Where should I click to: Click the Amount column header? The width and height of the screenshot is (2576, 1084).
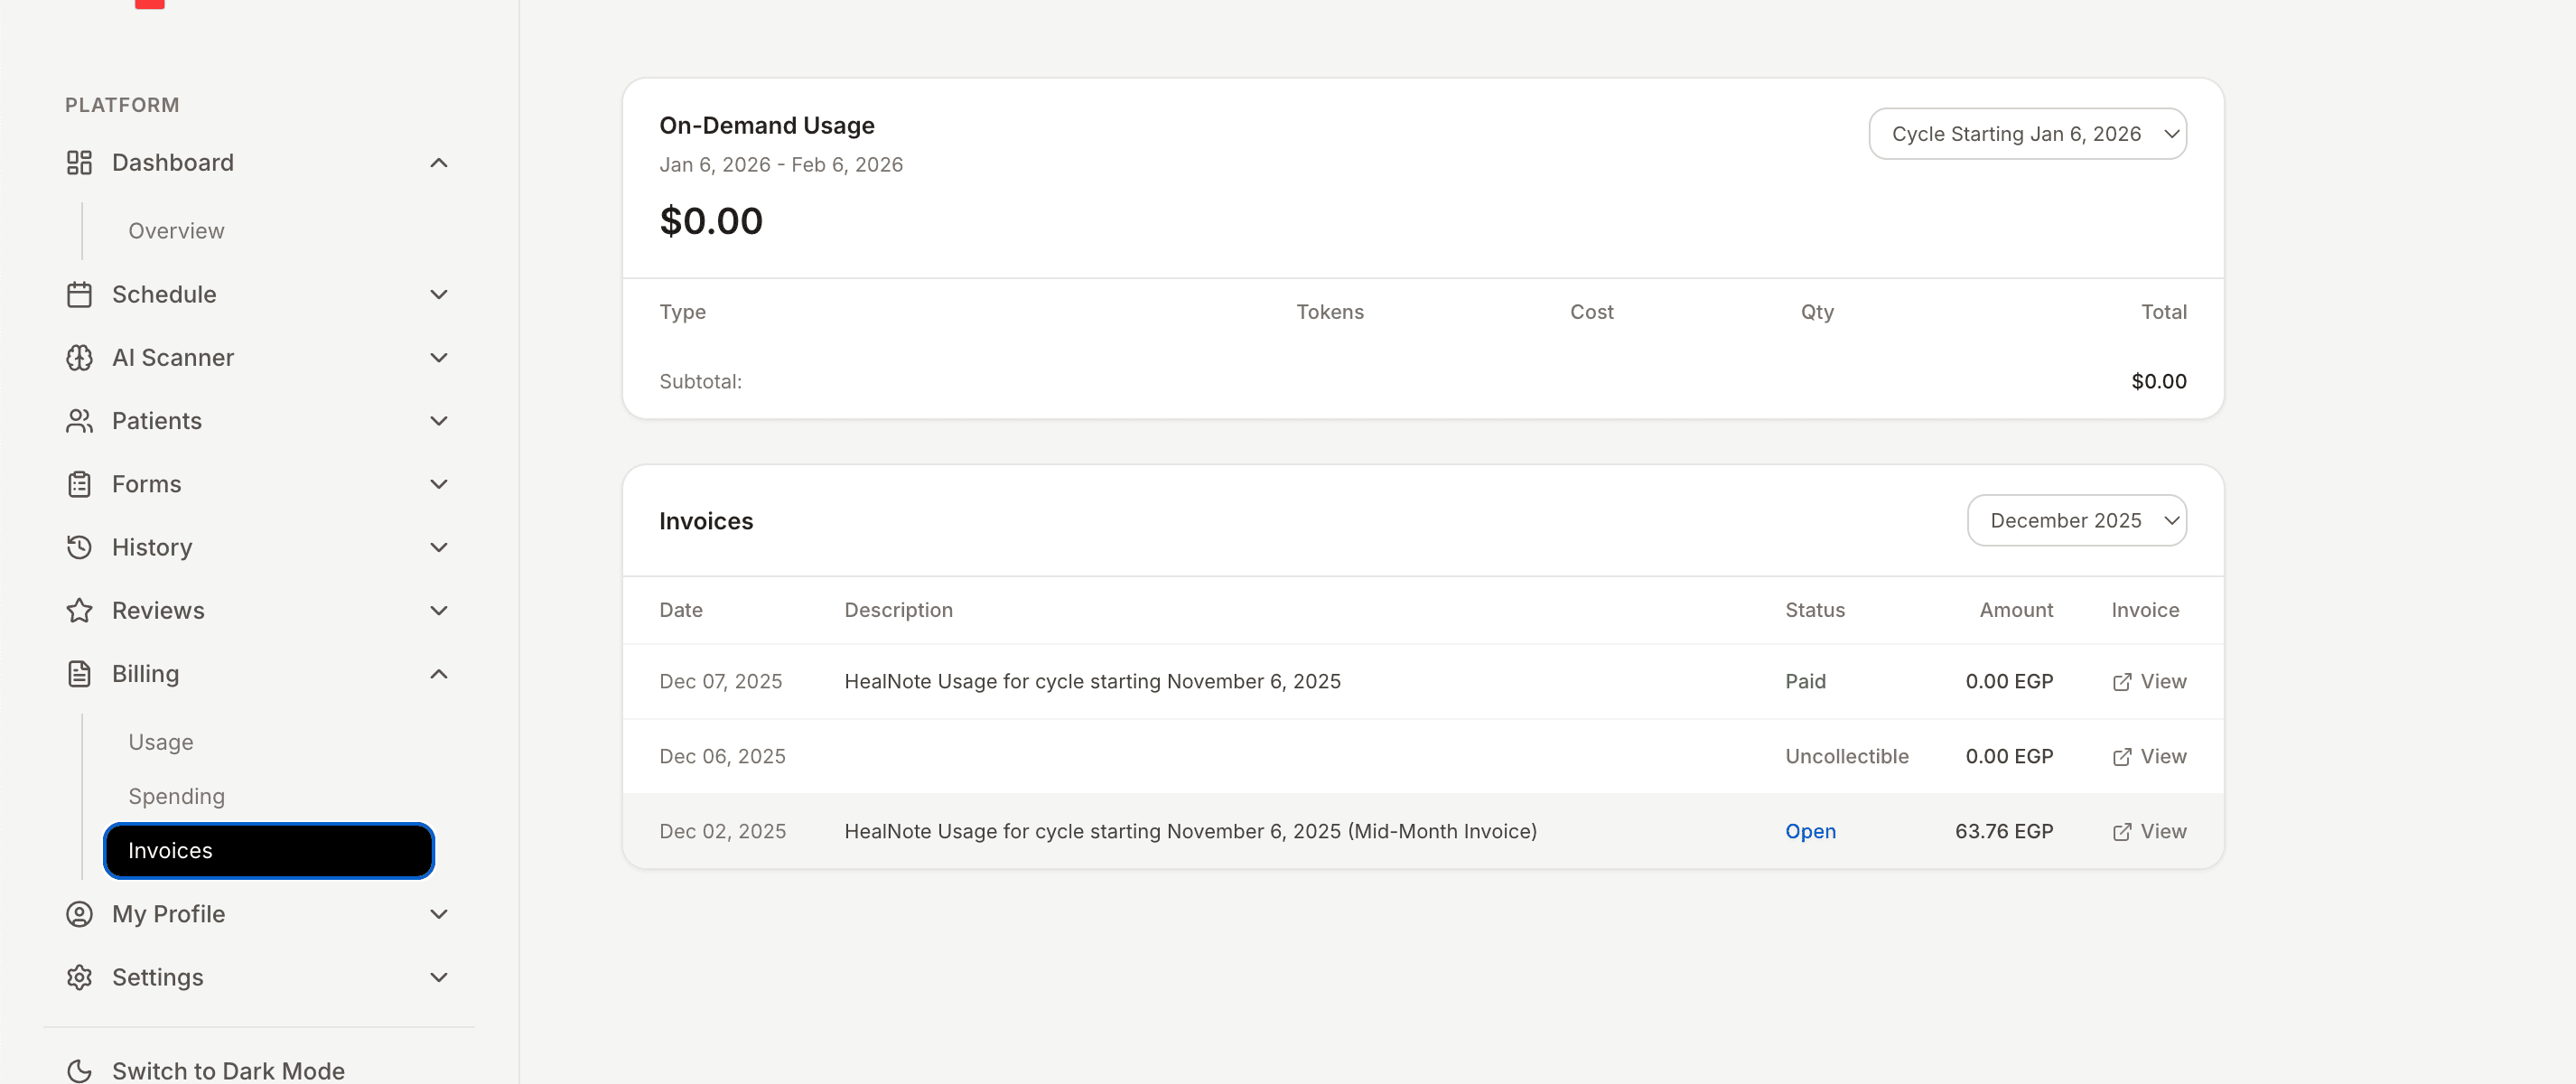coord(2016,610)
